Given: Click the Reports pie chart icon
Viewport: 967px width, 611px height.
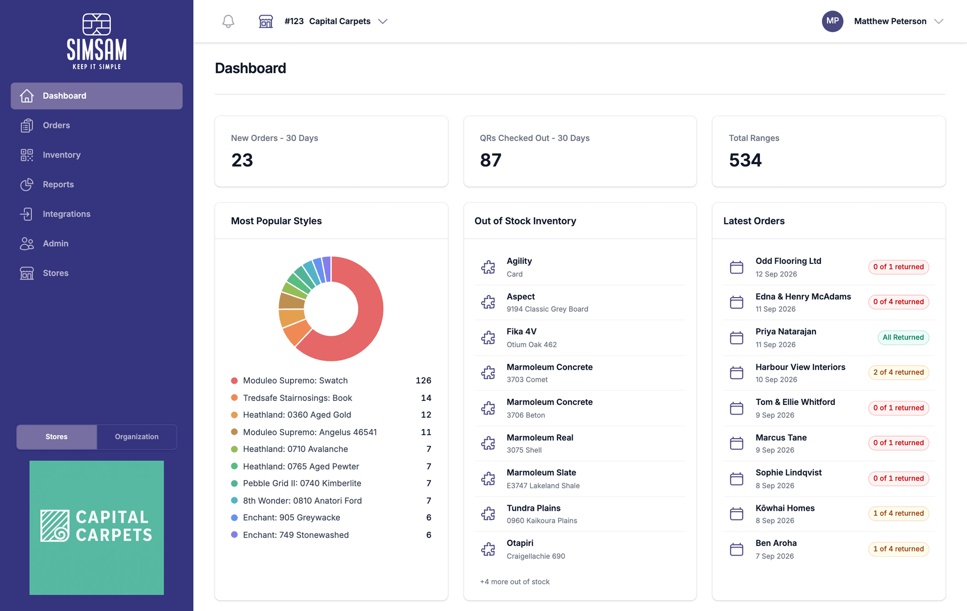Looking at the screenshot, I should pyautogui.click(x=27, y=184).
